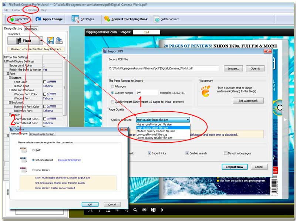Expand the Tool Bar Settings tree node
Screen dimensions: 296x221
(x=6, y=57)
